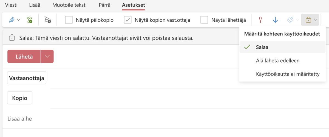Expand the signature dropdown arrow
Screen dimensions: 329x137
tap(19, 20)
